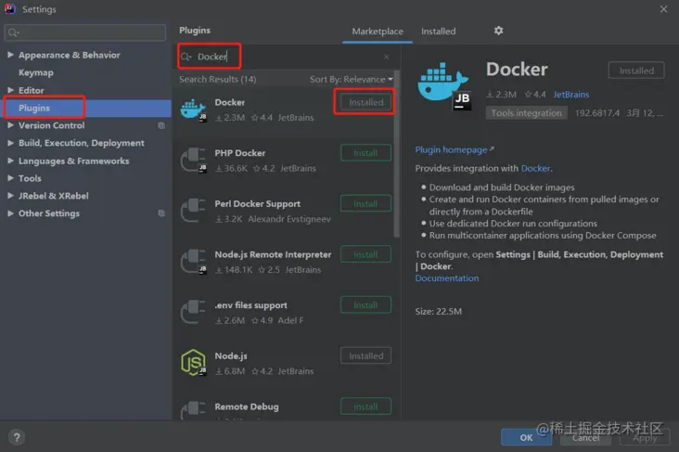Click Installed button on Node.js row
The image size is (679, 452).
coord(365,355)
